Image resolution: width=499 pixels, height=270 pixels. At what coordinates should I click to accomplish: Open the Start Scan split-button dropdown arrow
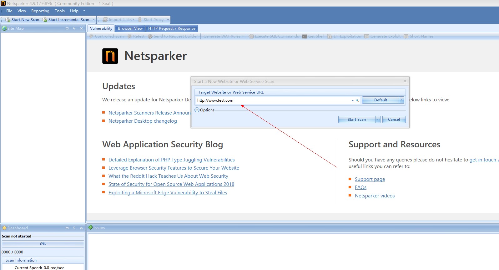point(378,119)
